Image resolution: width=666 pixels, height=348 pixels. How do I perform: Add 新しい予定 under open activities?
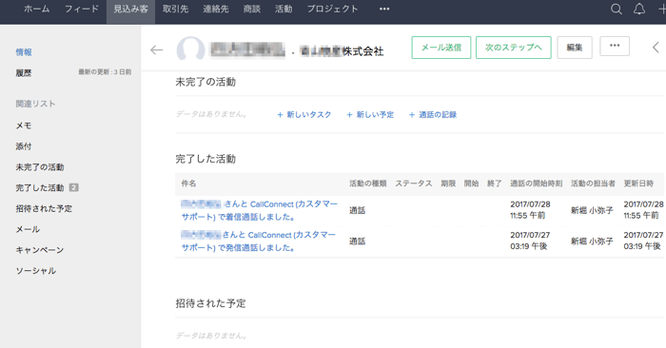click(x=370, y=115)
